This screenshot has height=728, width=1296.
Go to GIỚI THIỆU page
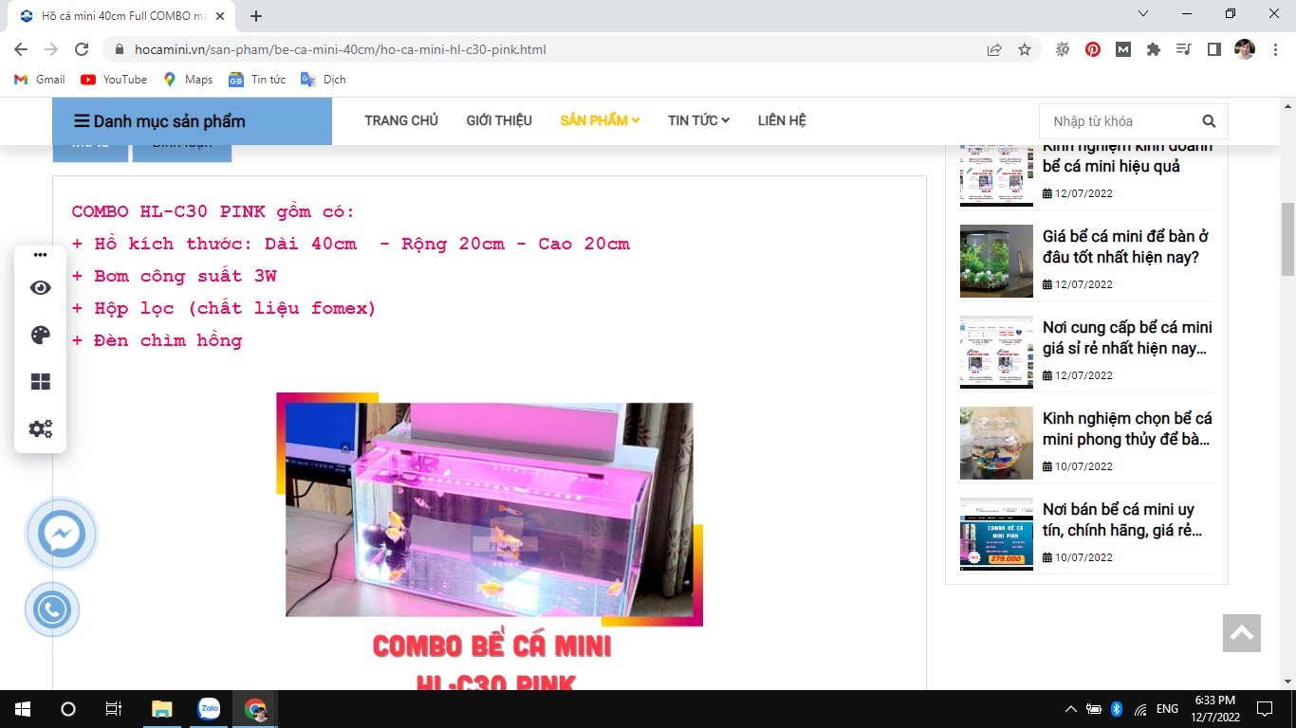pyautogui.click(x=499, y=120)
